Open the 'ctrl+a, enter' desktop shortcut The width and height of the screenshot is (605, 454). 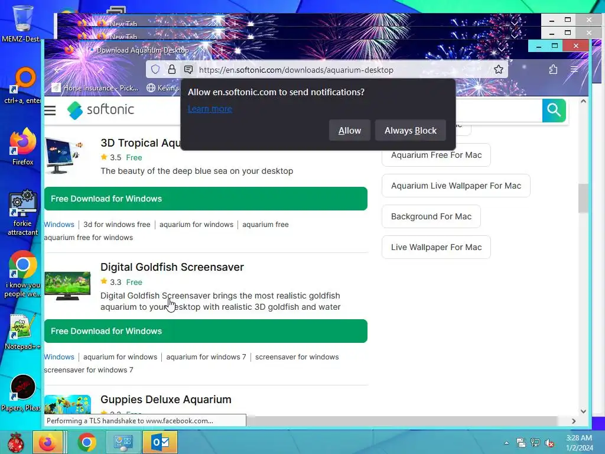tap(22, 86)
